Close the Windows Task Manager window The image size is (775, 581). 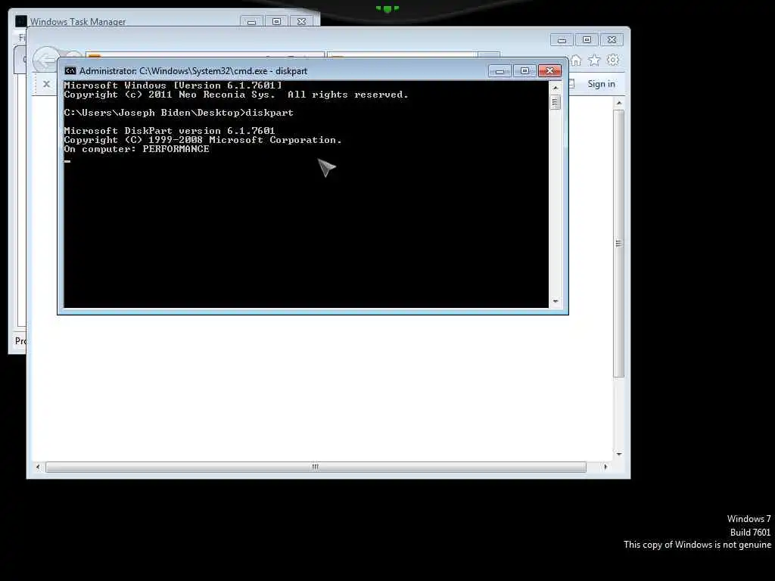[301, 22]
